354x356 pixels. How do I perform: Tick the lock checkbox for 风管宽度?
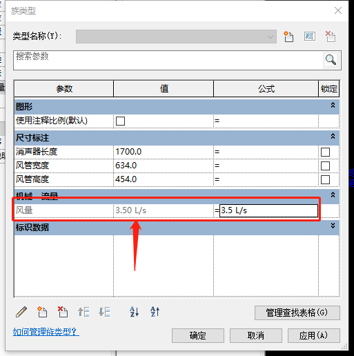[325, 166]
